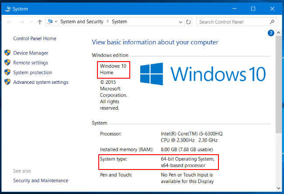Click the Back navigation arrow
The image size is (284, 194).
pyautogui.click(x=9, y=22)
